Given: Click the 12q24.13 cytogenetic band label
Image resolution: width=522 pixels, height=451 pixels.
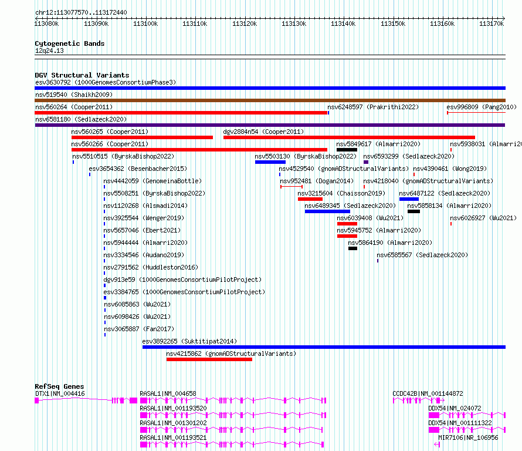Looking at the screenshot, I should [49, 51].
